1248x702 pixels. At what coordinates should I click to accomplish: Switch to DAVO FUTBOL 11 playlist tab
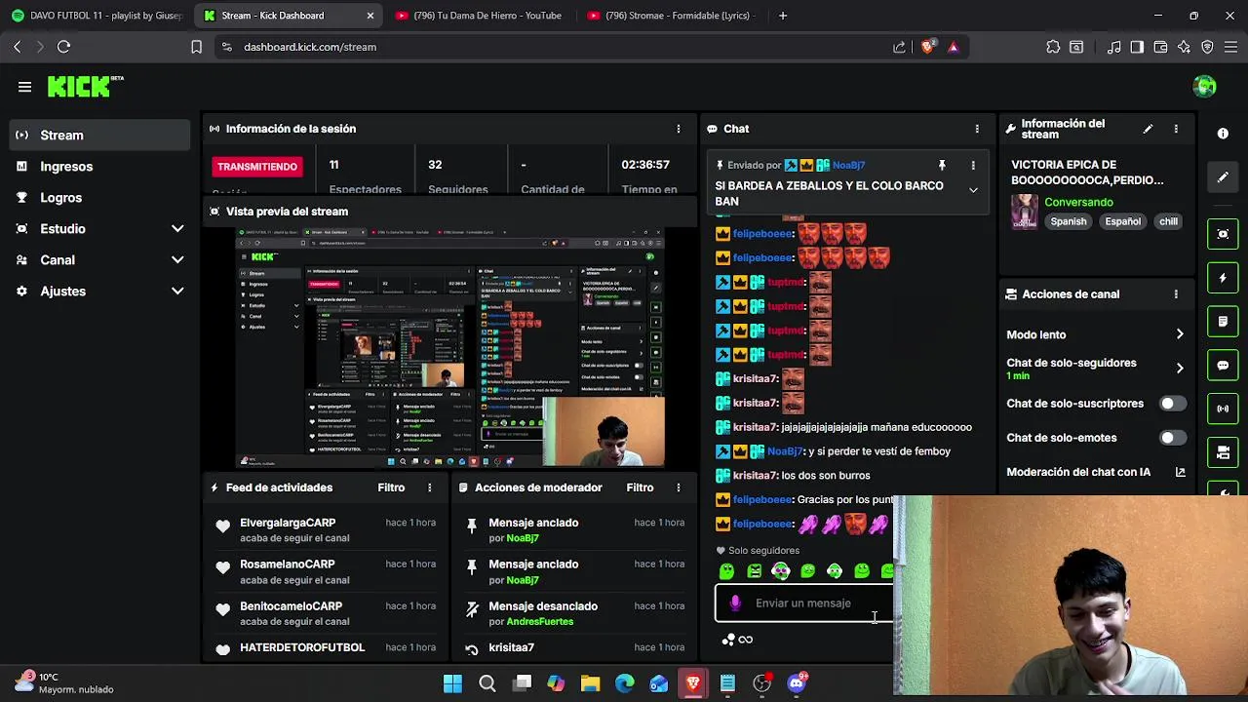pos(96,16)
